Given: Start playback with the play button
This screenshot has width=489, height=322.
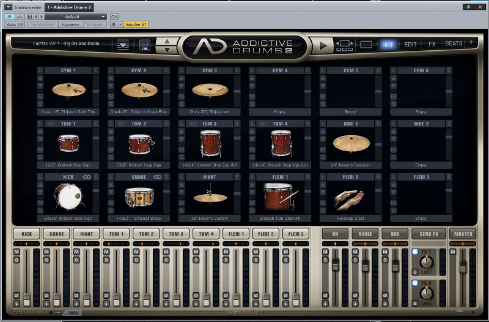Looking at the screenshot, I should pyautogui.click(x=323, y=45).
